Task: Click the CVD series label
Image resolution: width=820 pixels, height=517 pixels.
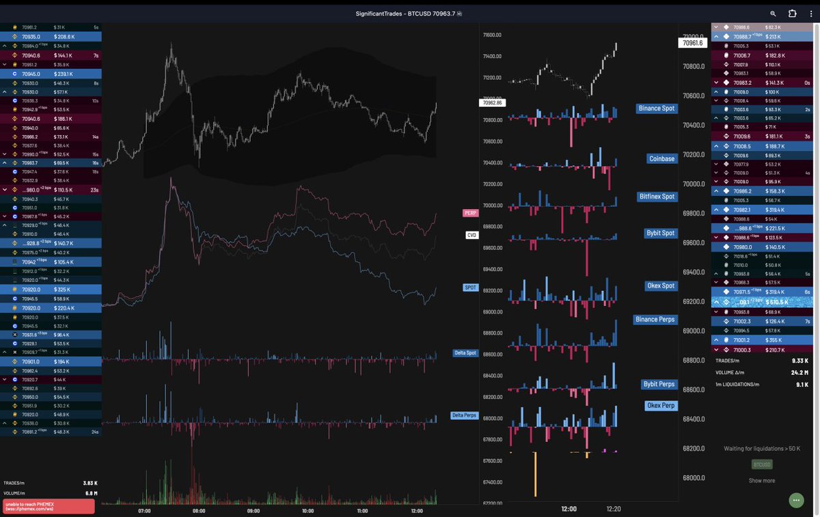Action: click(471, 235)
